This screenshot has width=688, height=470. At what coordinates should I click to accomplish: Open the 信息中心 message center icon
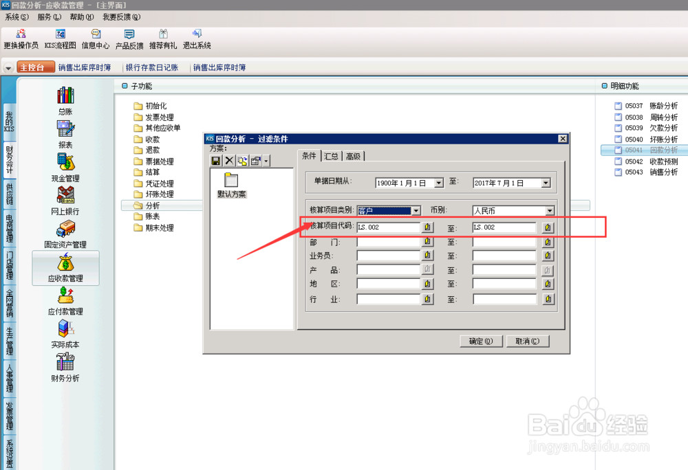[95, 39]
